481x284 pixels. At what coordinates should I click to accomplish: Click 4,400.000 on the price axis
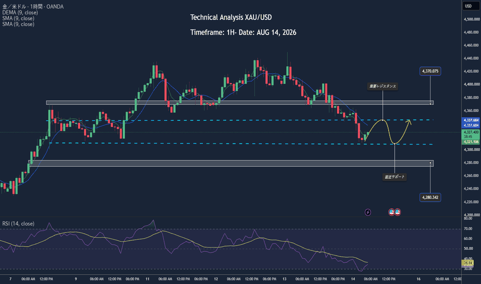coord(472,84)
